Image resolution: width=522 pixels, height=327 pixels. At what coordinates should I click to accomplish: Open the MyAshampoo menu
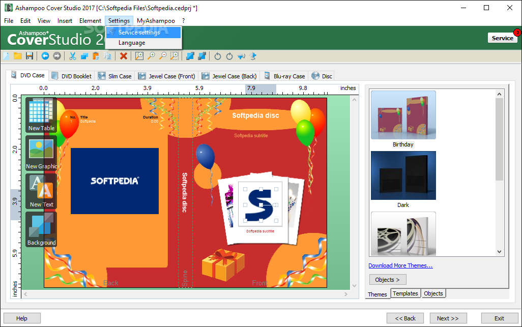pos(156,21)
